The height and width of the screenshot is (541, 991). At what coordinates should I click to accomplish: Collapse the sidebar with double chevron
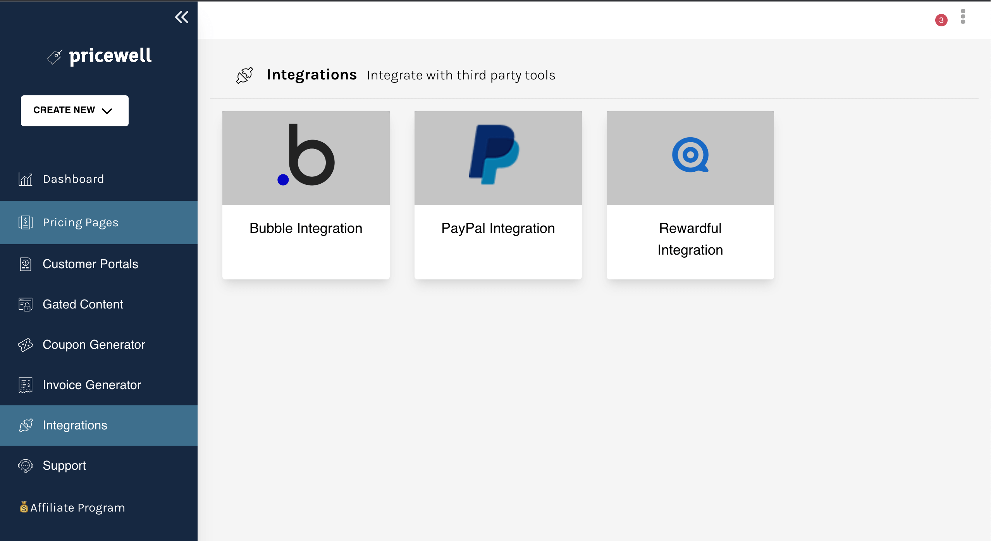coord(182,17)
